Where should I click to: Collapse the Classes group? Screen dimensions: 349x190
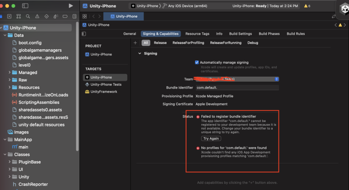[5, 154]
